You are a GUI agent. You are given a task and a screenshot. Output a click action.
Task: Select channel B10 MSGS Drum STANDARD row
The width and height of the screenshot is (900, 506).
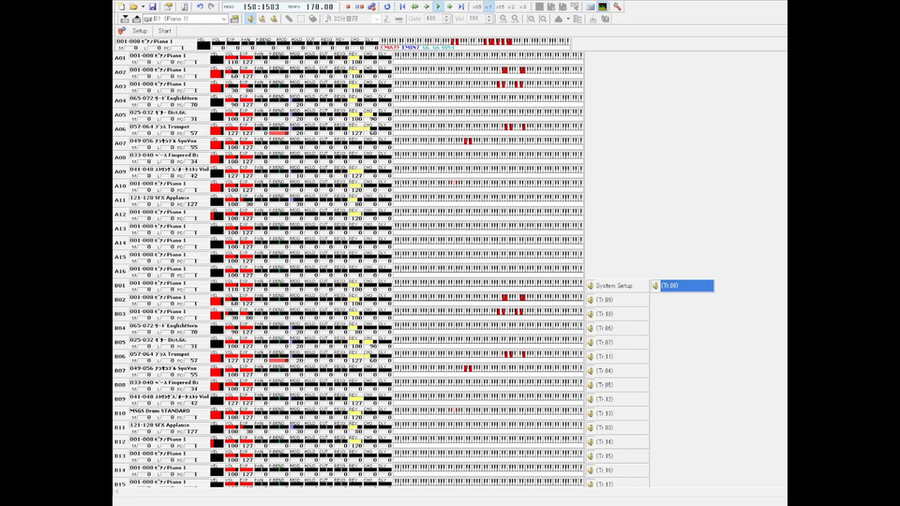349,413
